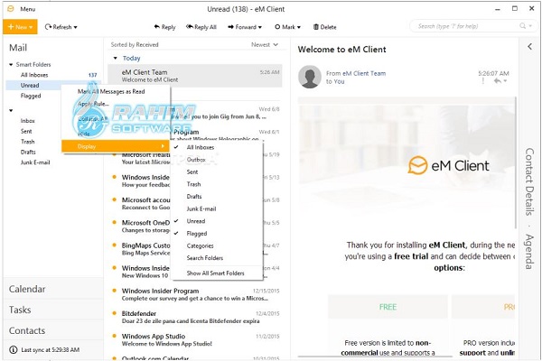Open the Sent folder in sidebar
The width and height of the screenshot is (542, 361).
click(26, 131)
